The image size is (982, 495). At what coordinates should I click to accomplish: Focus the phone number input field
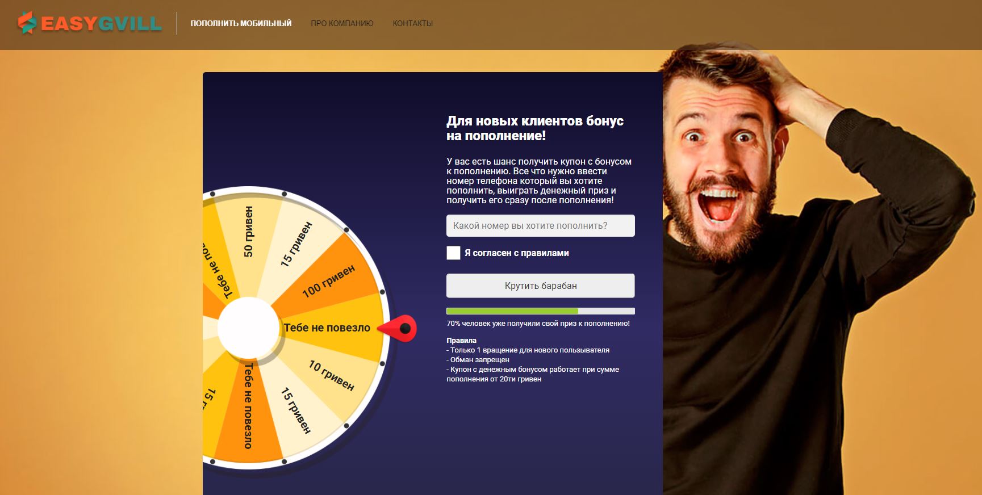point(541,225)
